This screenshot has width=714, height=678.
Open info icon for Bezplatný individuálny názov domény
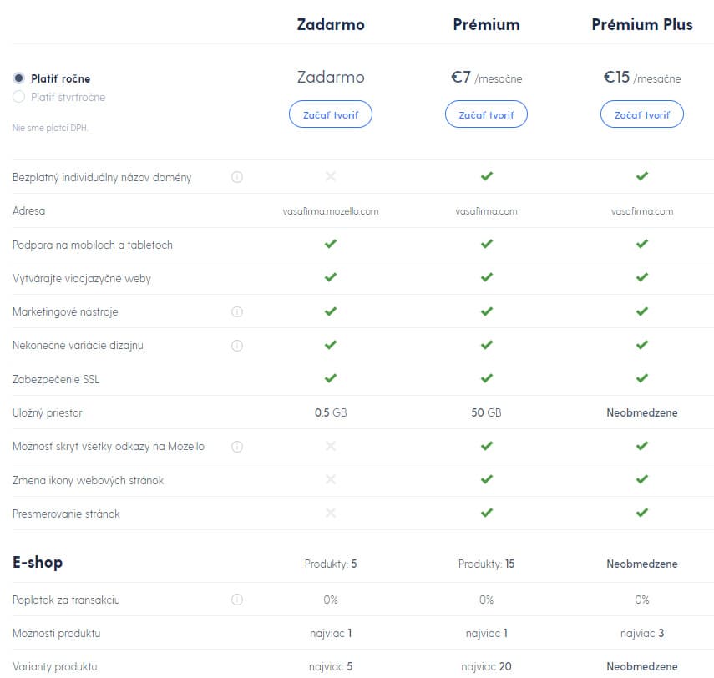[237, 177]
